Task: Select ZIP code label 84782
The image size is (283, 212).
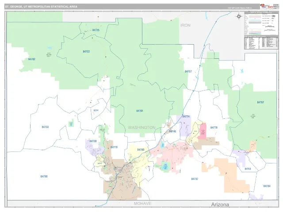Action: coord(32,59)
